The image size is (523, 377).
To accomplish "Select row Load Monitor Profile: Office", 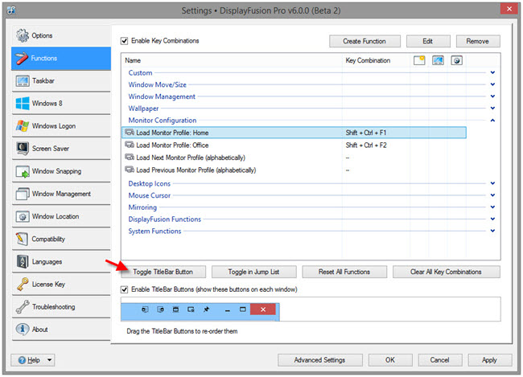I will click(x=294, y=145).
